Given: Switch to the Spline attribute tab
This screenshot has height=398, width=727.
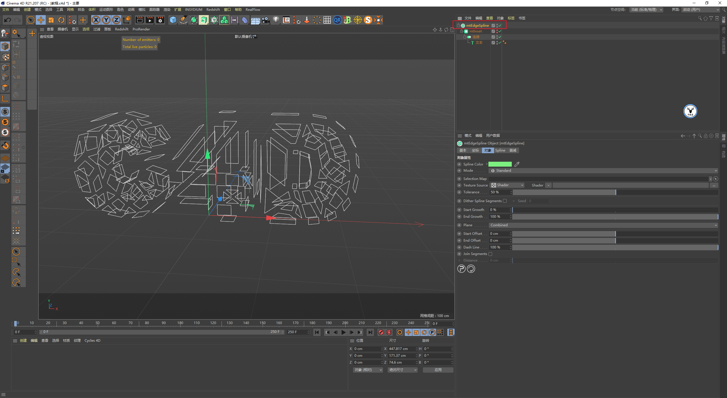Looking at the screenshot, I should point(500,150).
